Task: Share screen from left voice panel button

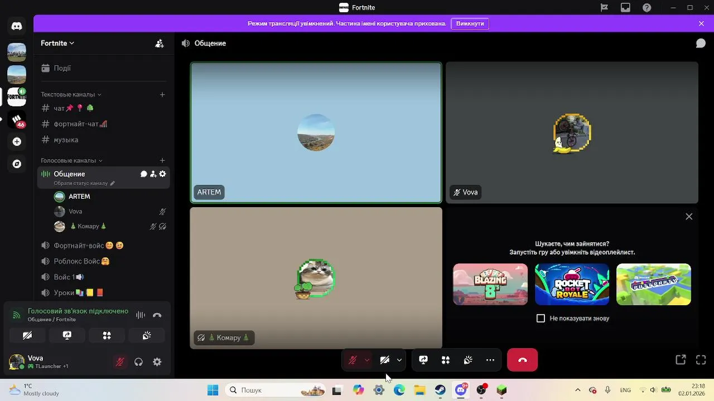Action: click(x=67, y=335)
